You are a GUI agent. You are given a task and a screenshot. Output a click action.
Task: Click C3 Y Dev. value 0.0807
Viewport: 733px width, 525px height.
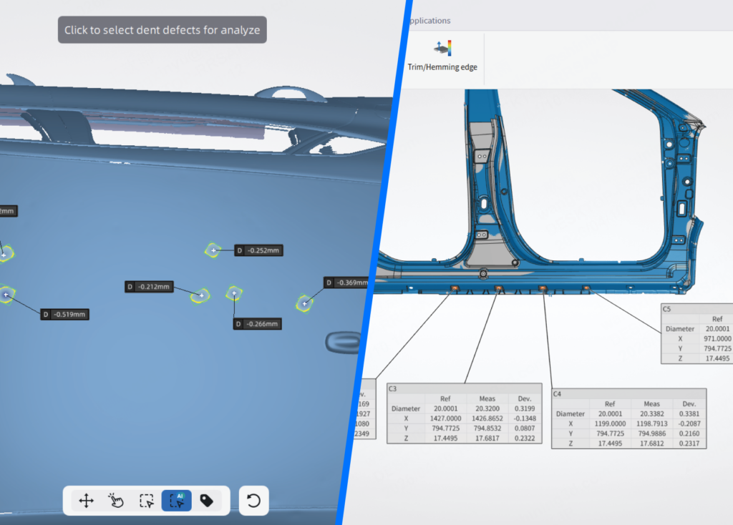[x=525, y=428]
